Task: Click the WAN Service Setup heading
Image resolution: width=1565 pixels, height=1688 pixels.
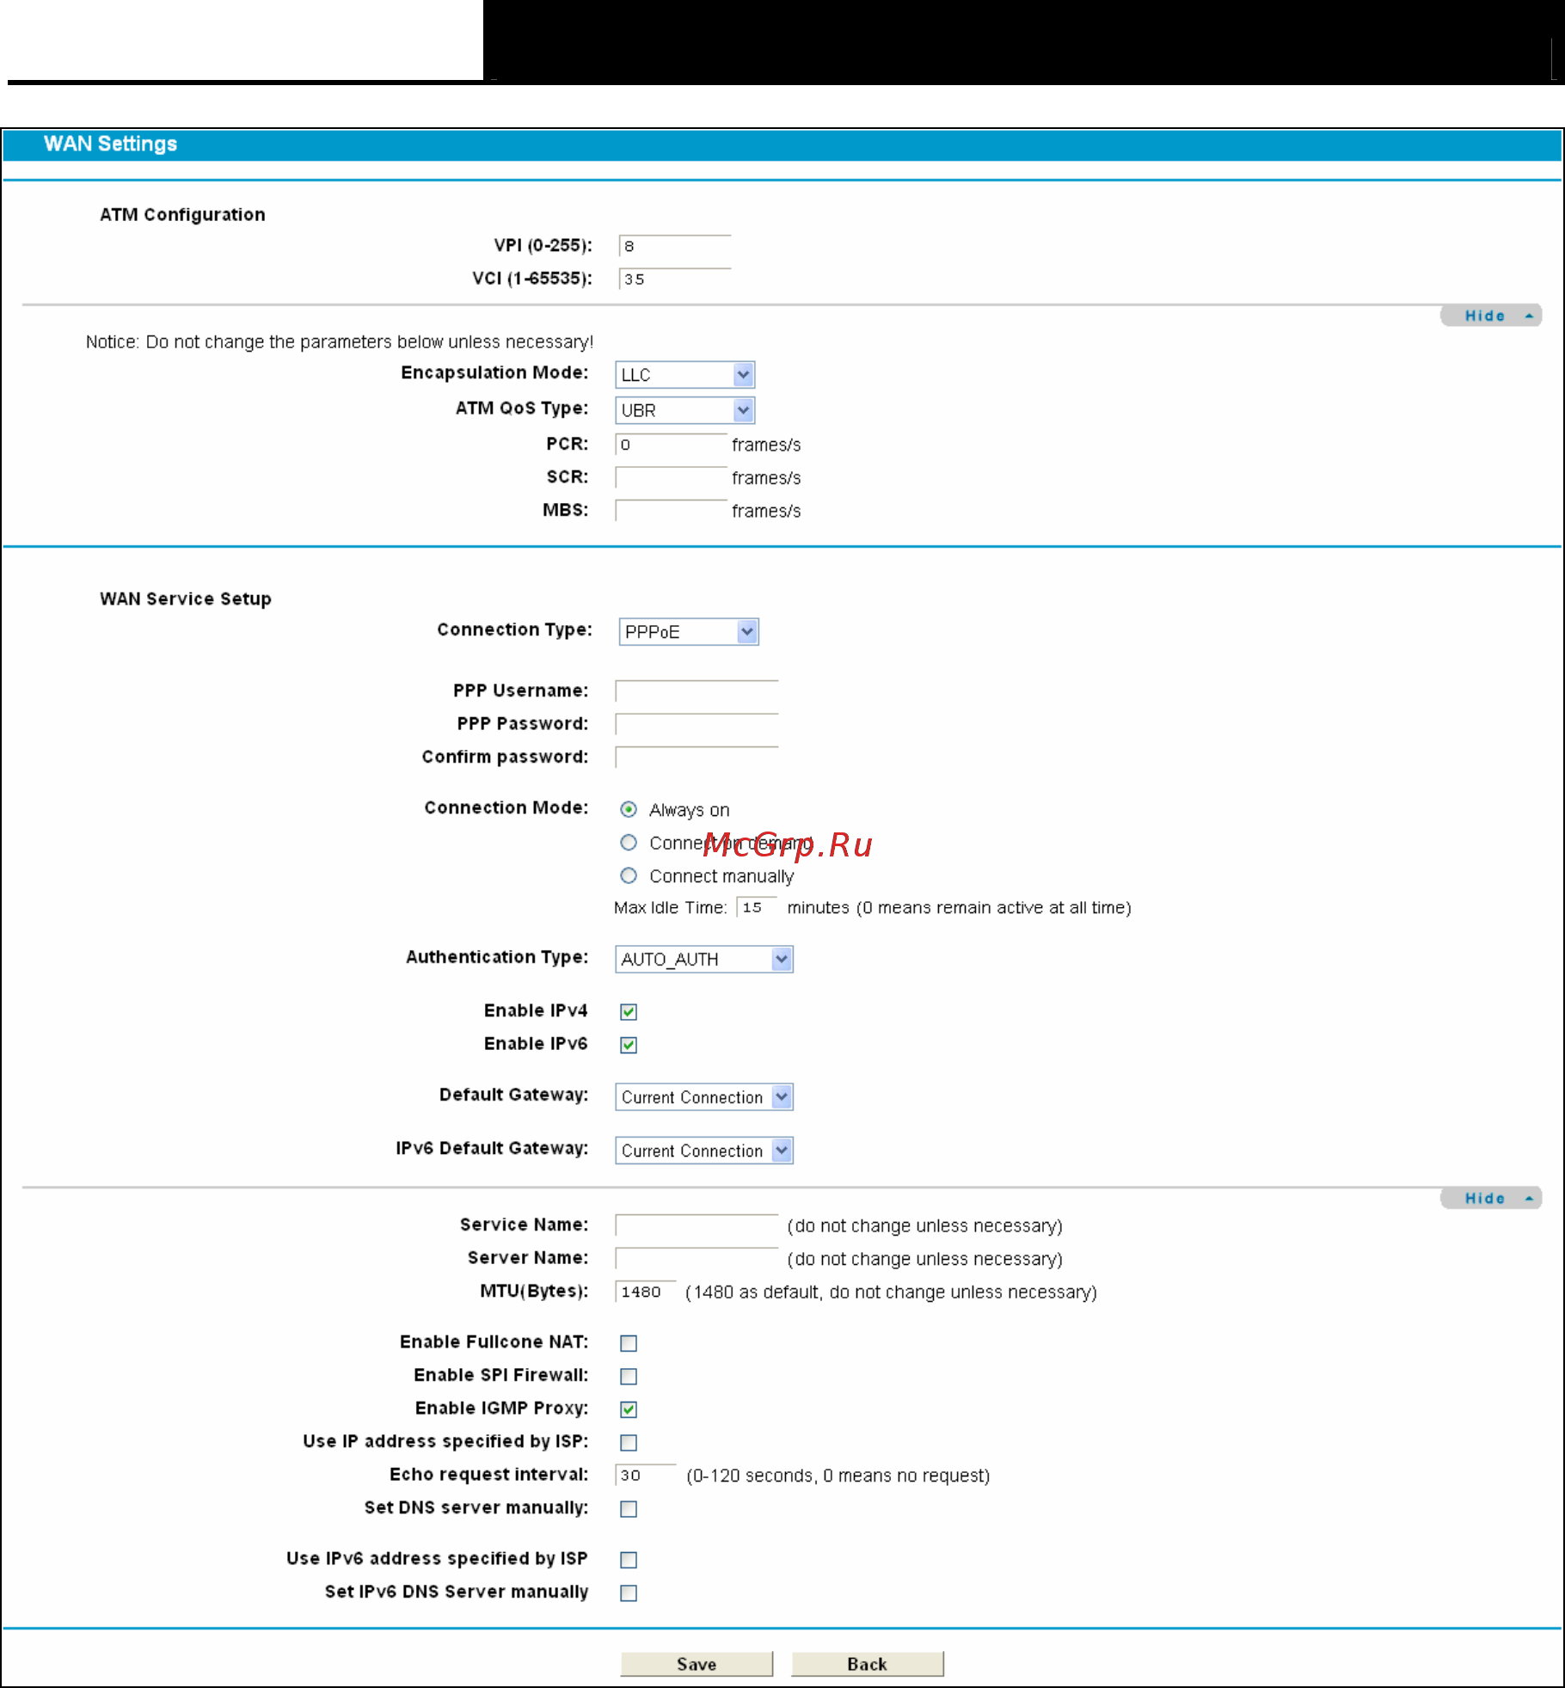Action: pos(186,598)
